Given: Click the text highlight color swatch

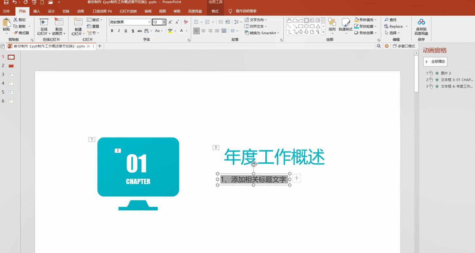Looking at the screenshot, I should pyautogui.click(x=170, y=31).
